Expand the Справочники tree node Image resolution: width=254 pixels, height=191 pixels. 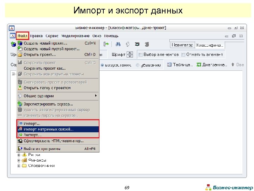click(19, 166)
